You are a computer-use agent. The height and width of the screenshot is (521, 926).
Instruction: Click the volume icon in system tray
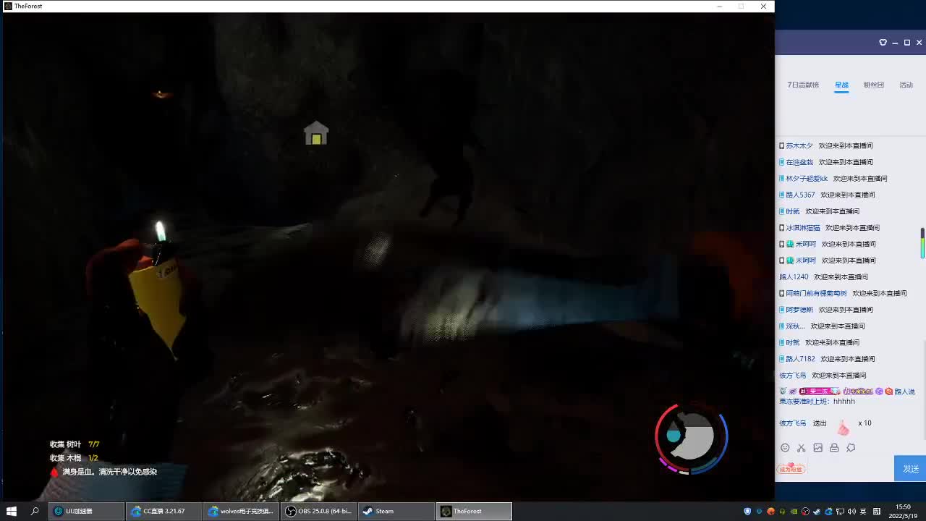851,512
